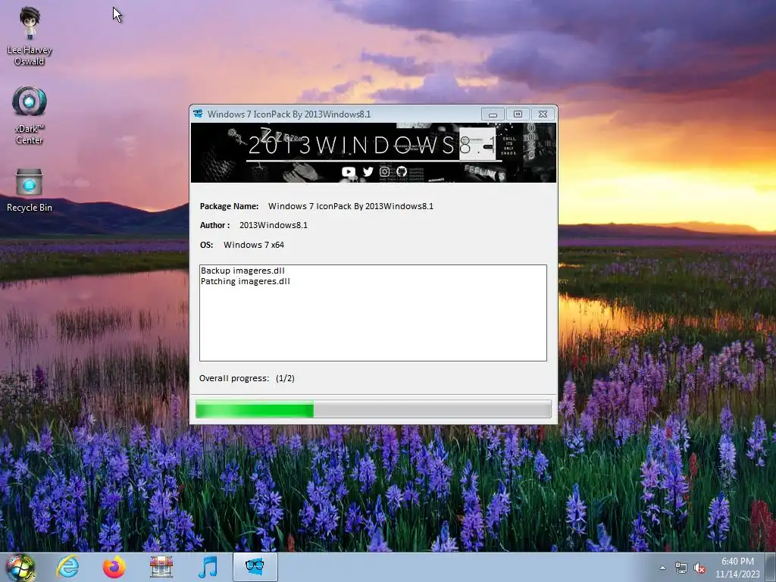This screenshot has width=776, height=582.
Task: Open the Recycle Bin on the desktop
Action: click(30, 190)
